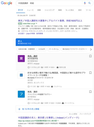
Task: Expand the もっと見る menu
Action: [x=70, y=10]
